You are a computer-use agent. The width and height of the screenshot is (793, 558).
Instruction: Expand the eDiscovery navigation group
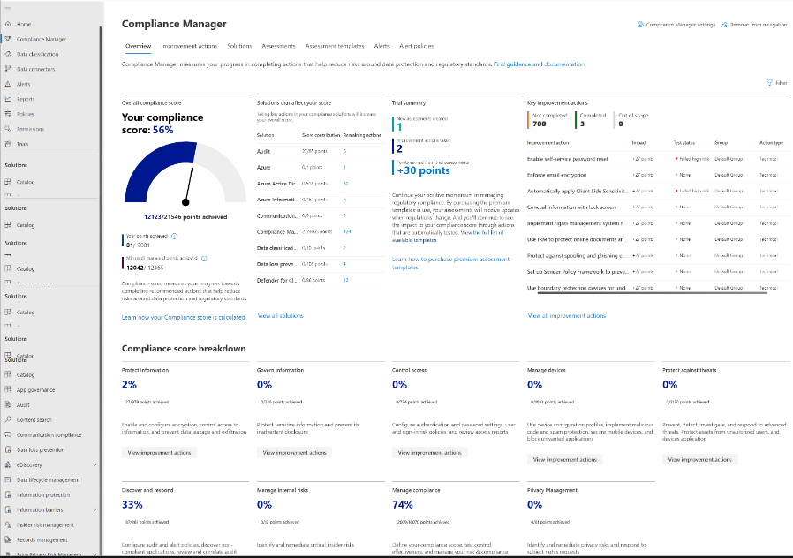94,464
